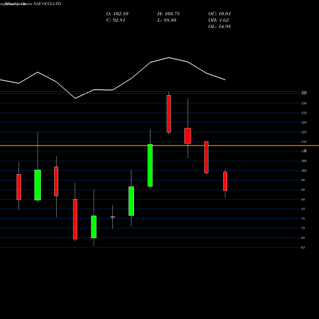
Task: Click the close price value C: 92.81
Action: pos(115,20)
